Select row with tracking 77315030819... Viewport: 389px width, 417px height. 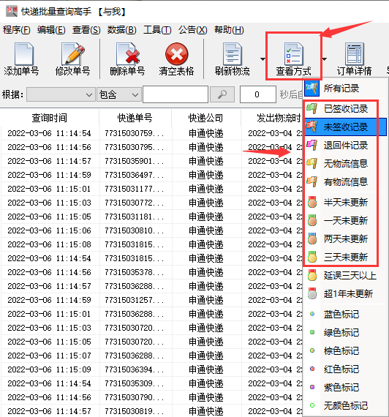point(151,411)
